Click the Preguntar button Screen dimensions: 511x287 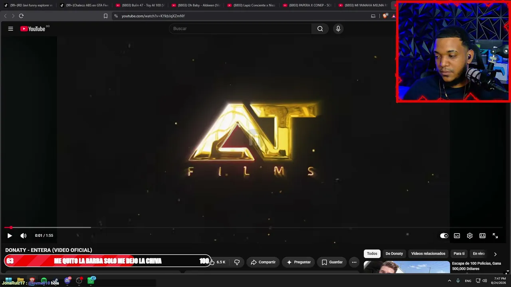(x=298, y=262)
